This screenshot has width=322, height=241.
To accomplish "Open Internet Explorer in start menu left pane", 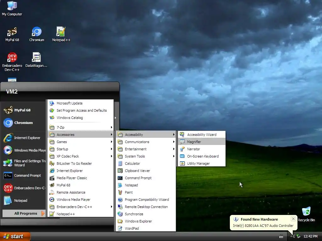I will click(24, 138).
